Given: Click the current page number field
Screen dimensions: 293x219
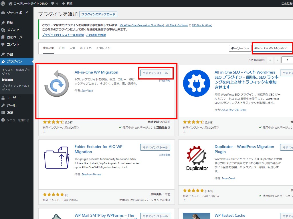Looking at the screenshot, I should (287, 60).
